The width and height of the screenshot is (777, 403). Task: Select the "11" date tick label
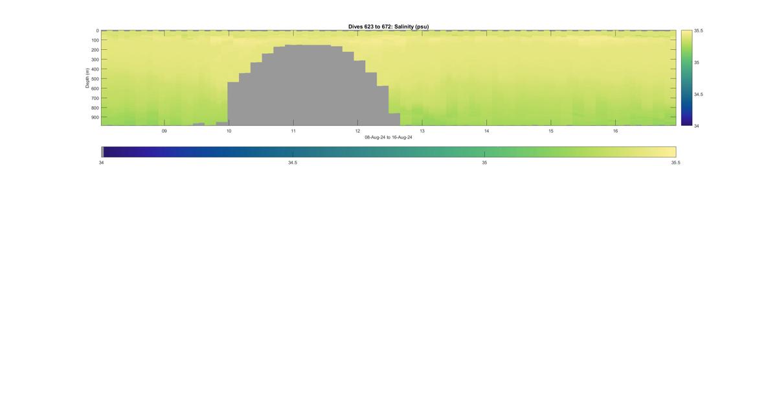pyautogui.click(x=293, y=131)
